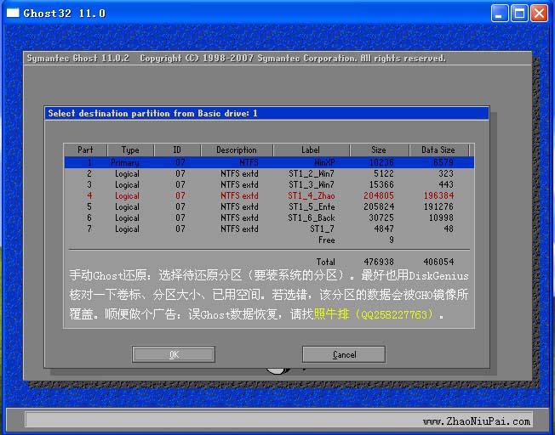Select partition row labeled ST1_6_Back
The image size is (555, 435).
tap(269, 217)
